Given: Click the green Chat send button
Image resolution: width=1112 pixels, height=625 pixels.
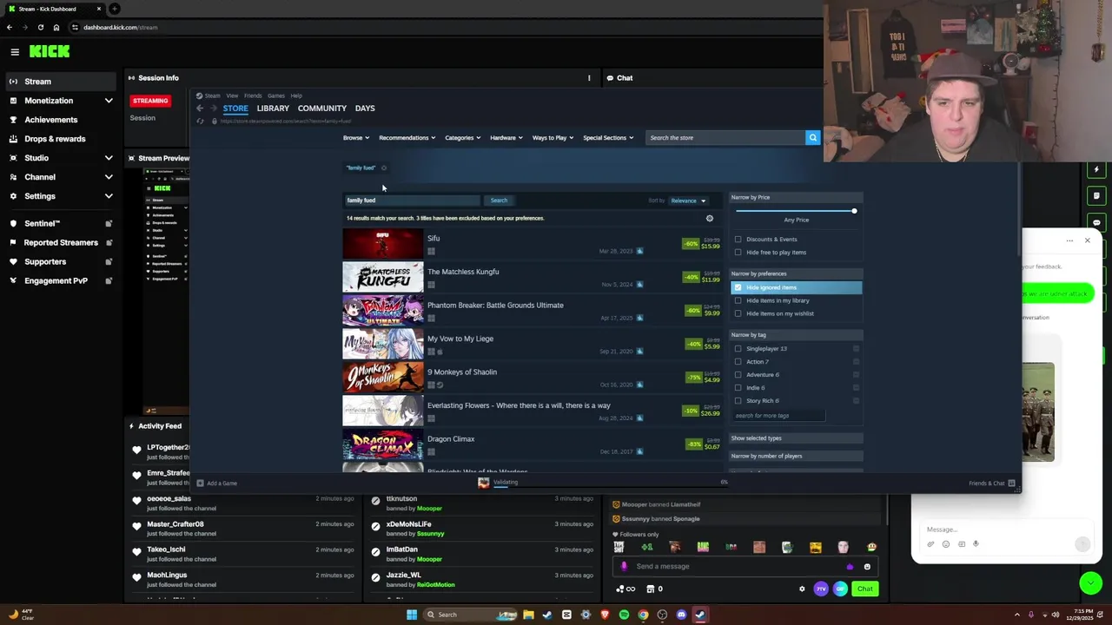Looking at the screenshot, I should point(865,589).
